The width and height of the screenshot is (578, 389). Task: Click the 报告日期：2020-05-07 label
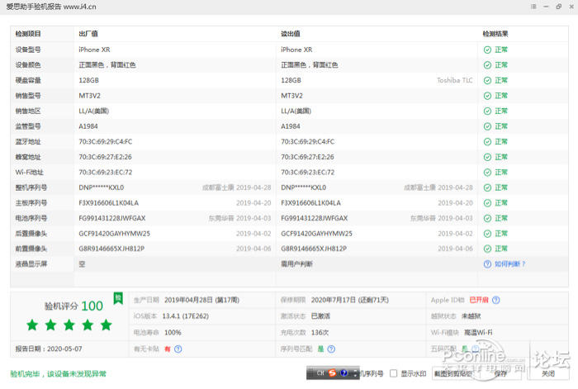49,349
